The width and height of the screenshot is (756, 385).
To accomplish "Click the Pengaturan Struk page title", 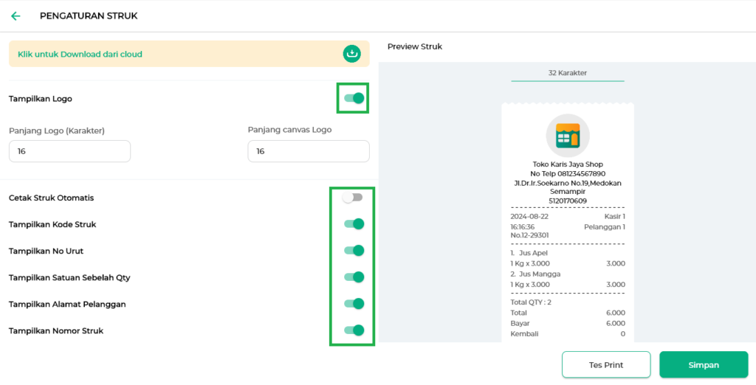I will pos(89,15).
